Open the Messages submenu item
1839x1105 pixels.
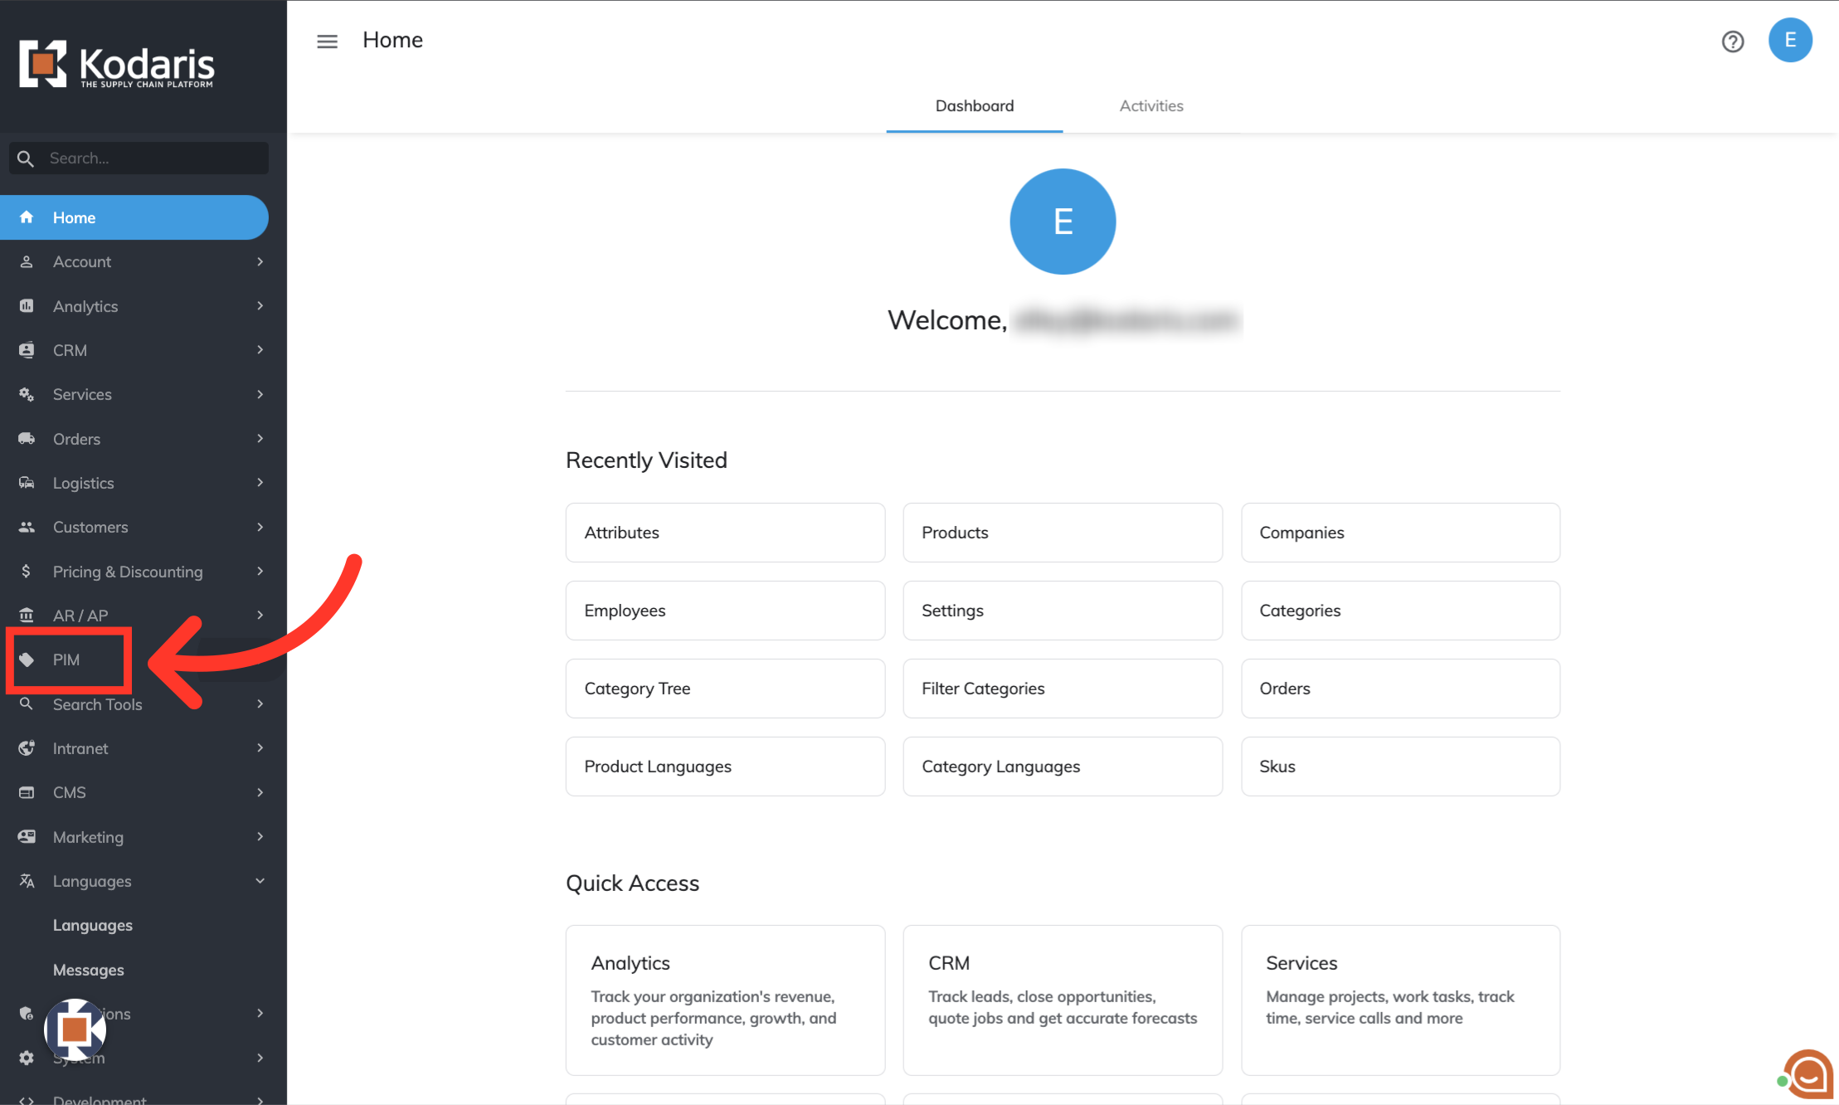[88, 970]
